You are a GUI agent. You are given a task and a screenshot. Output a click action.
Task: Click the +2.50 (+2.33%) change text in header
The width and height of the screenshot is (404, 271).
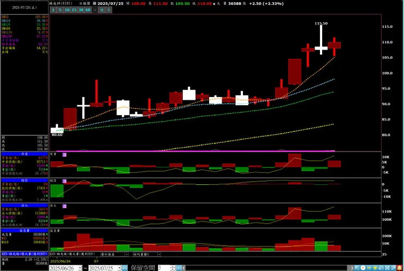266,4
